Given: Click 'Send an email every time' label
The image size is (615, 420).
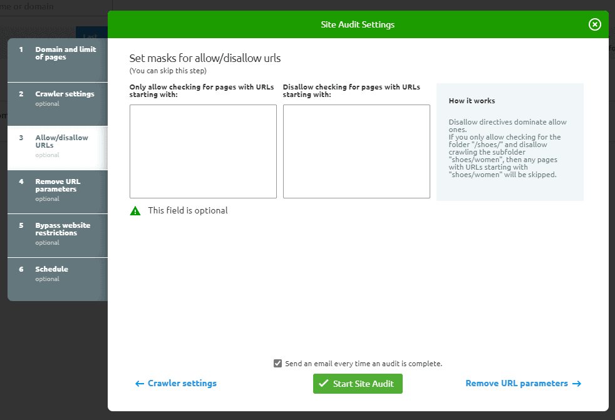Looking at the screenshot, I should click(364, 364).
